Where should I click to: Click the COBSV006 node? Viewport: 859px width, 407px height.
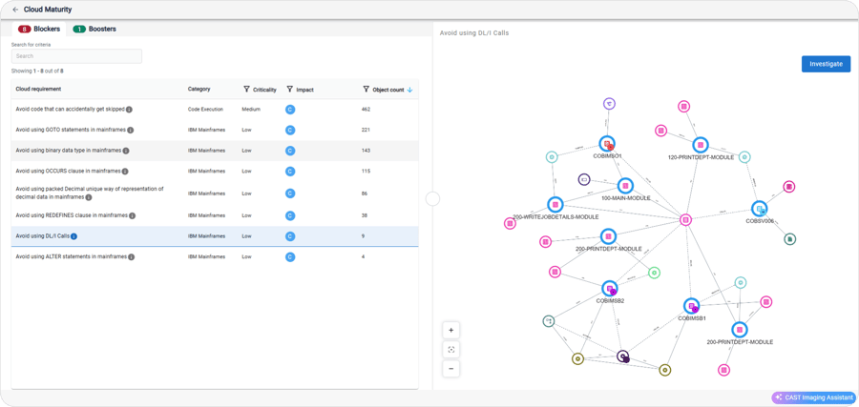pos(760,209)
